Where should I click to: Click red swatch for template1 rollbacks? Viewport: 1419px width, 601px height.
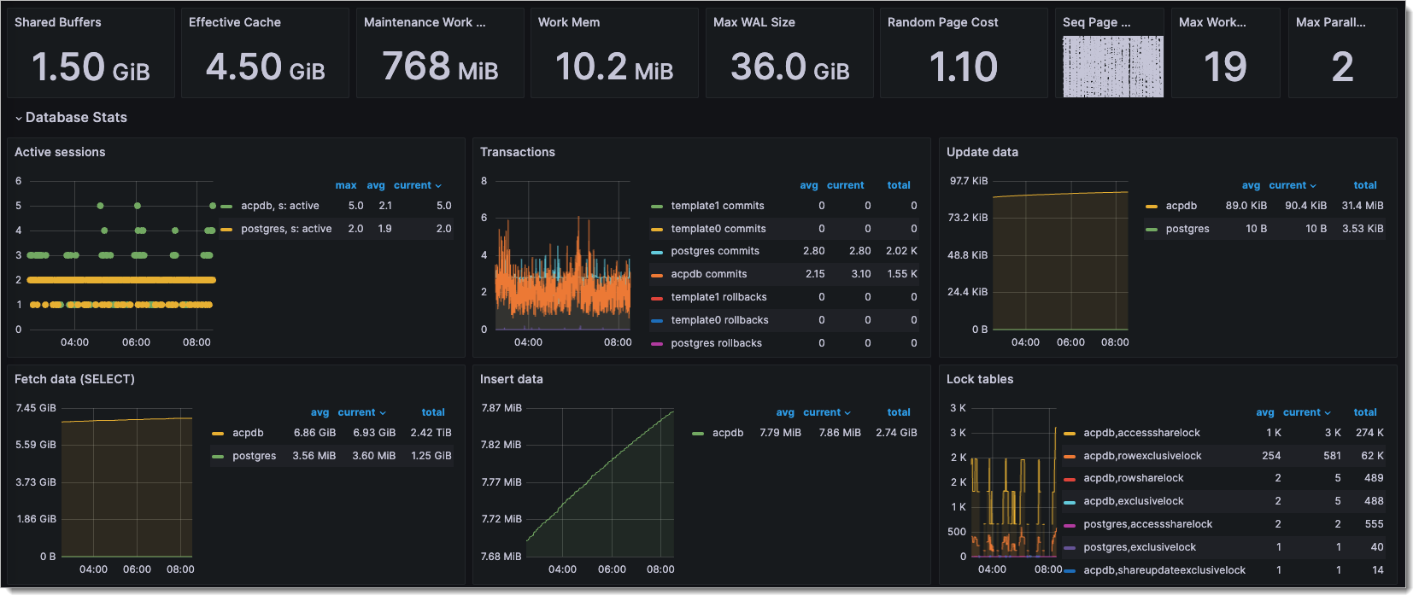click(656, 298)
